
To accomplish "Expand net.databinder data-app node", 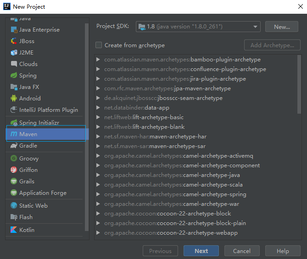I will pos(98,108).
